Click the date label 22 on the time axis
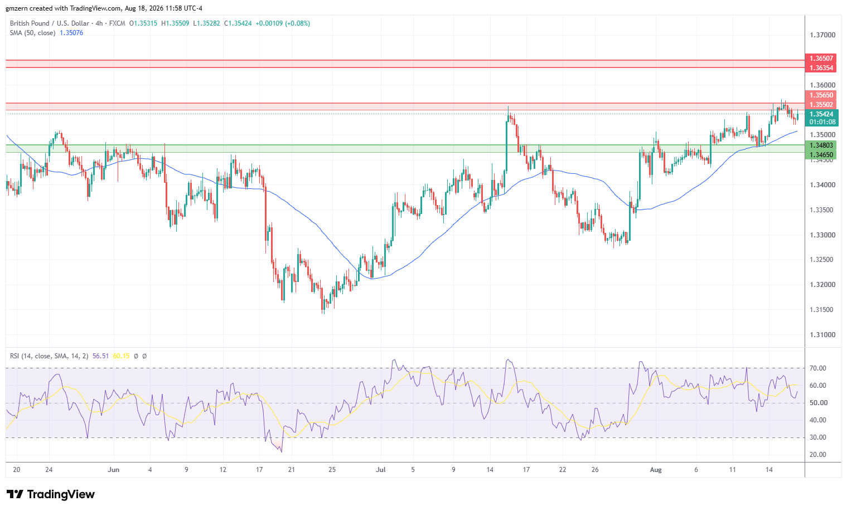This screenshot has height=511, width=847. point(563,470)
